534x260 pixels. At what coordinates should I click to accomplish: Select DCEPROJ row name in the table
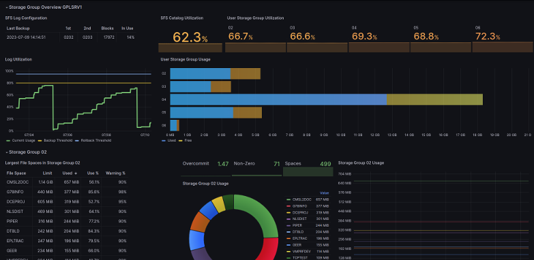[x=16, y=201]
